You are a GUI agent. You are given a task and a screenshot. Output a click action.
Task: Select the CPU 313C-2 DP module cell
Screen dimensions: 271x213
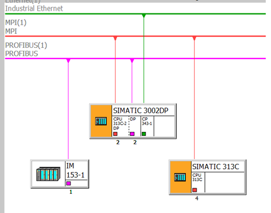click(x=120, y=126)
